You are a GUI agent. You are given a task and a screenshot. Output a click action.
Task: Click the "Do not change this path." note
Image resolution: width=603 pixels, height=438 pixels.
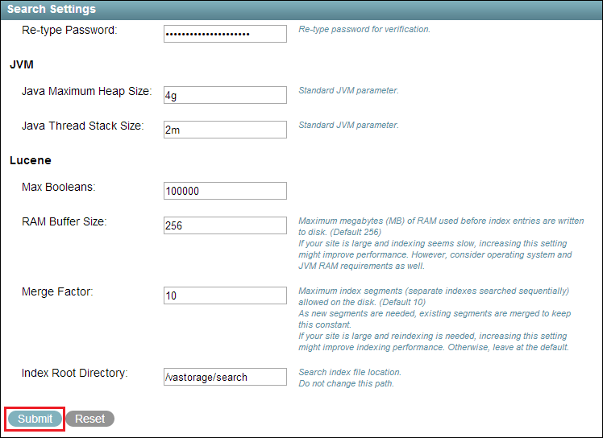coord(346,383)
